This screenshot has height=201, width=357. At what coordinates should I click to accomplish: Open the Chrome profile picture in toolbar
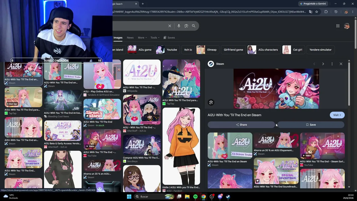pyautogui.click(x=346, y=12)
